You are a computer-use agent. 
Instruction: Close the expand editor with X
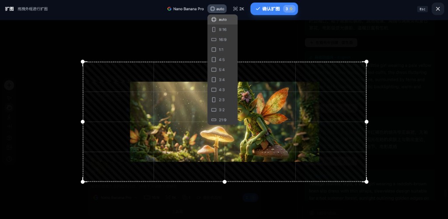[437, 9]
